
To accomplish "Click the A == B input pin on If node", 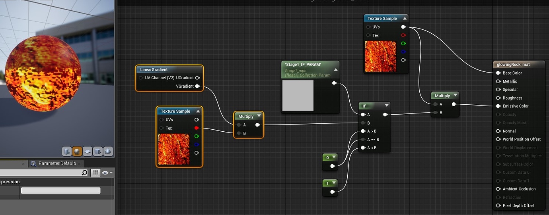I will pyautogui.click(x=363, y=140).
